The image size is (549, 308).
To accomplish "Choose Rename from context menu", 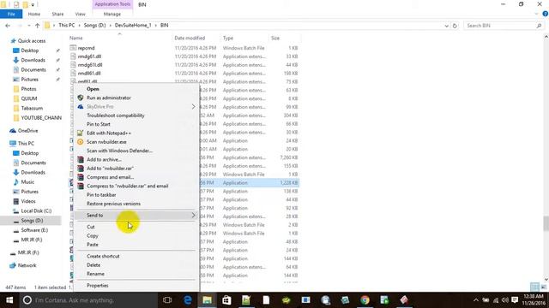I will pyautogui.click(x=95, y=274).
